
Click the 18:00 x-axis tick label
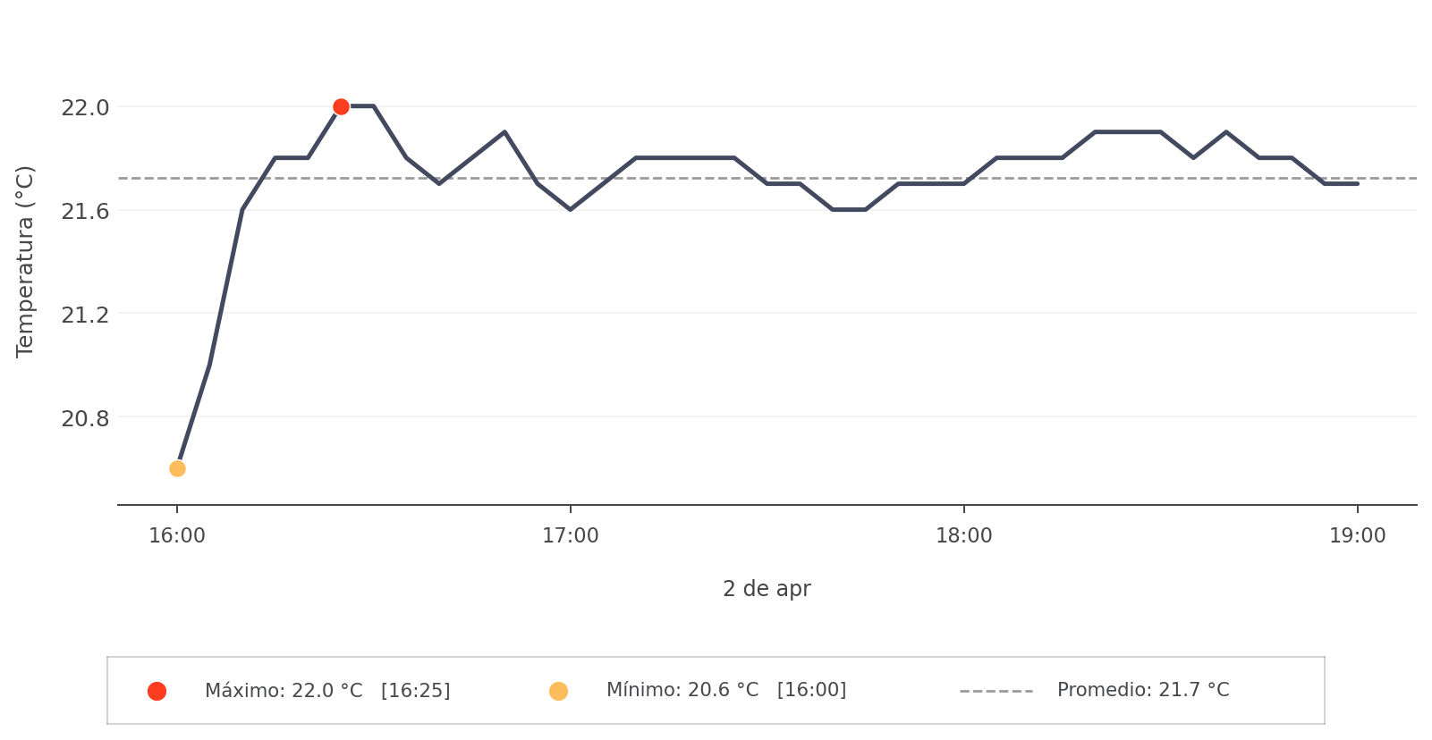coord(963,536)
